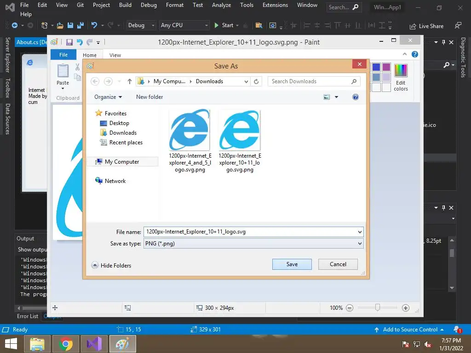The width and height of the screenshot is (471, 353).
Task: Zoom in with the plus button in Paint
Action: [x=406, y=308]
